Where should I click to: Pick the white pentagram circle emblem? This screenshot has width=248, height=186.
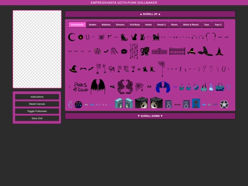(224, 104)
